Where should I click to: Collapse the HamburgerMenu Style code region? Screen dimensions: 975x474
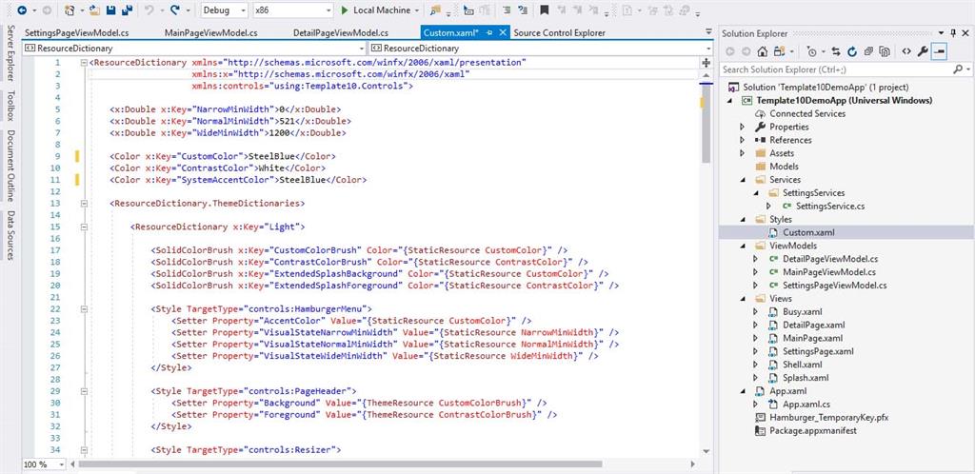[x=85, y=308]
